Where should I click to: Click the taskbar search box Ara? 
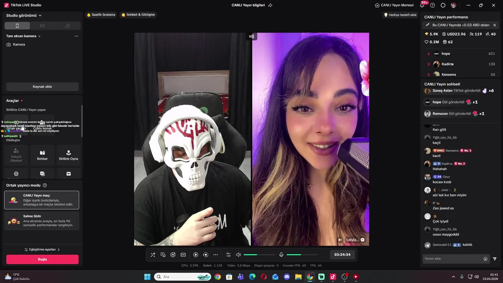[183, 277]
